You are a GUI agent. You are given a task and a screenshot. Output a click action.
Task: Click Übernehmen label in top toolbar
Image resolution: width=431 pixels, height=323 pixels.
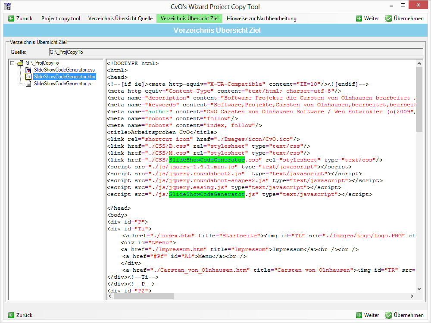pyautogui.click(x=409, y=19)
